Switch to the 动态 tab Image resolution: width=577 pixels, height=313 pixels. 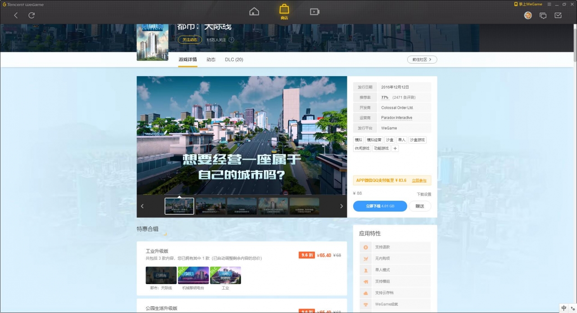[x=211, y=60]
